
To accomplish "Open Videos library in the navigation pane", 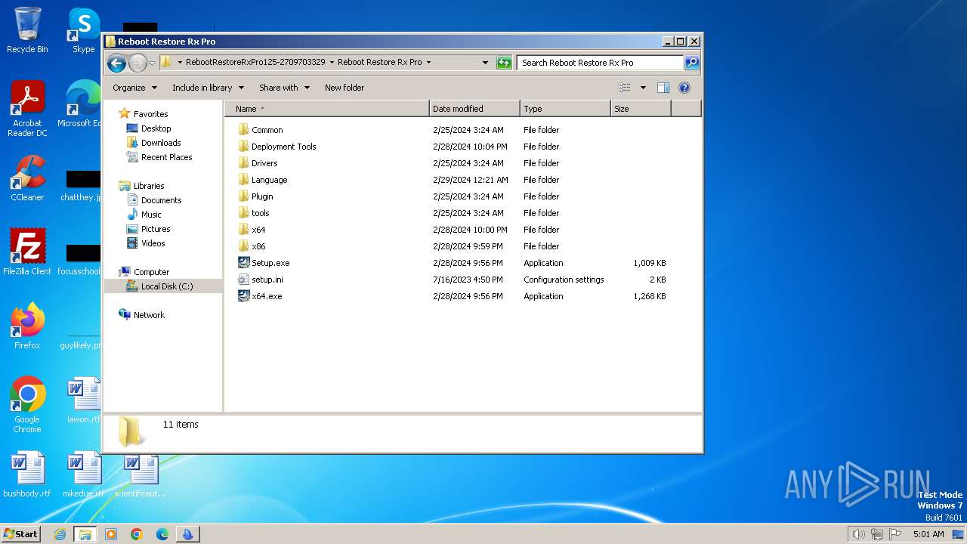I will coord(153,243).
